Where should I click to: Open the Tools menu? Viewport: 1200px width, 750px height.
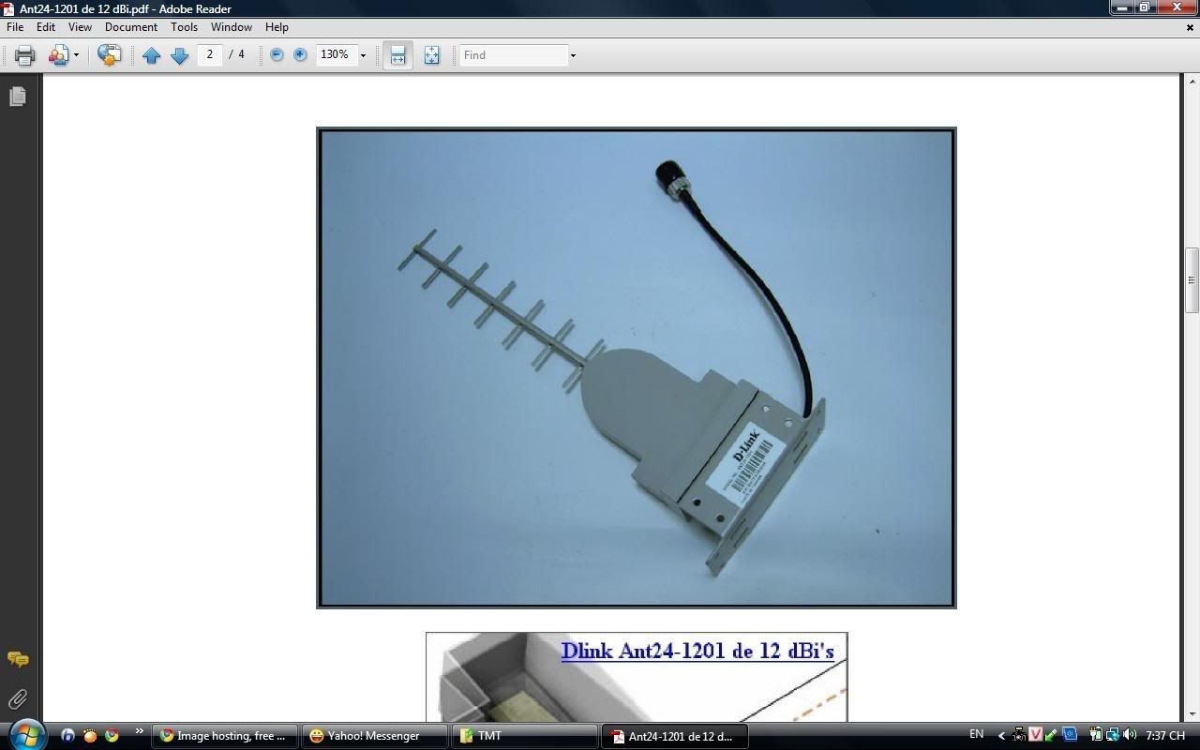[184, 27]
